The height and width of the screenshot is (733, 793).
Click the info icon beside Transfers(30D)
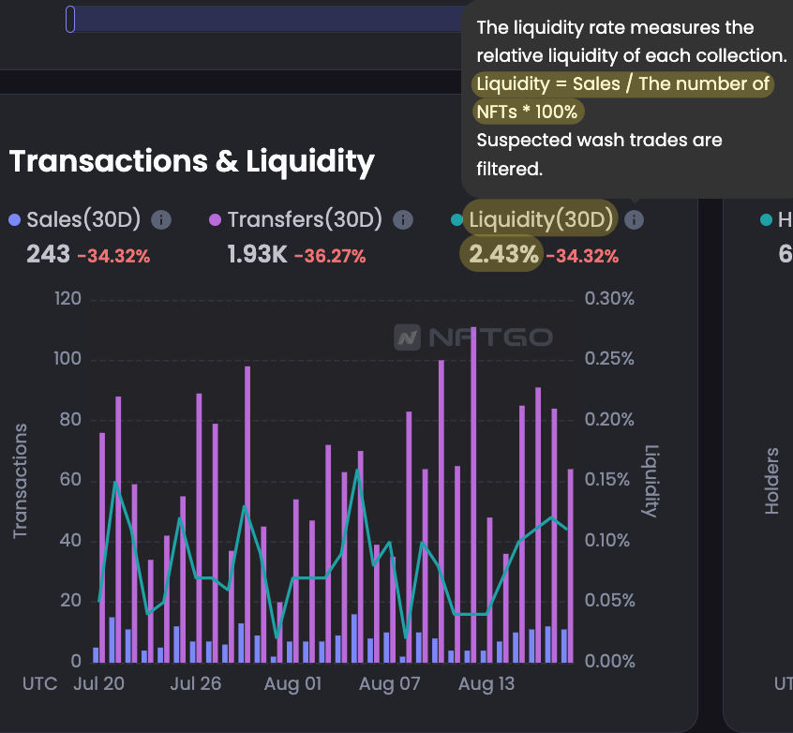click(x=403, y=220)
